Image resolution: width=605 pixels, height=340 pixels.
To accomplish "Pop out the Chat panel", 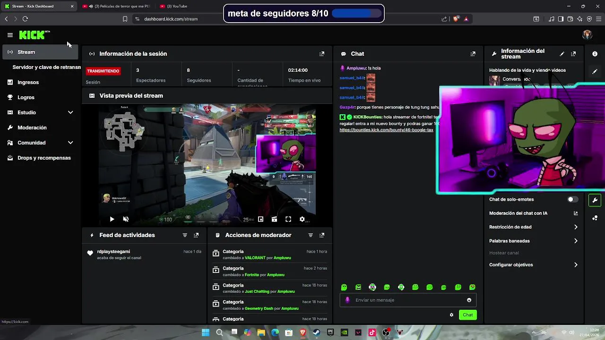I will (473, 54).
